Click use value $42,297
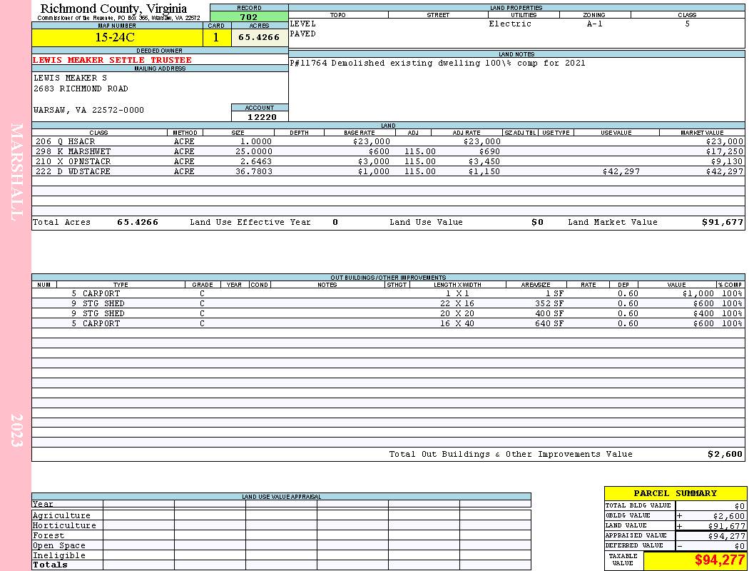Image resolution: width=749 pixels, height=571 pixels. click(621, 171)
